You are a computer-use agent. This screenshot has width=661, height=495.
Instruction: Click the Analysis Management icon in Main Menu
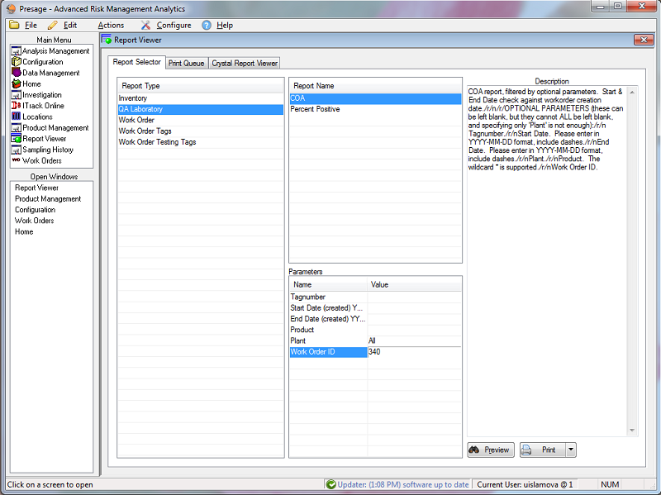[16, 51]
